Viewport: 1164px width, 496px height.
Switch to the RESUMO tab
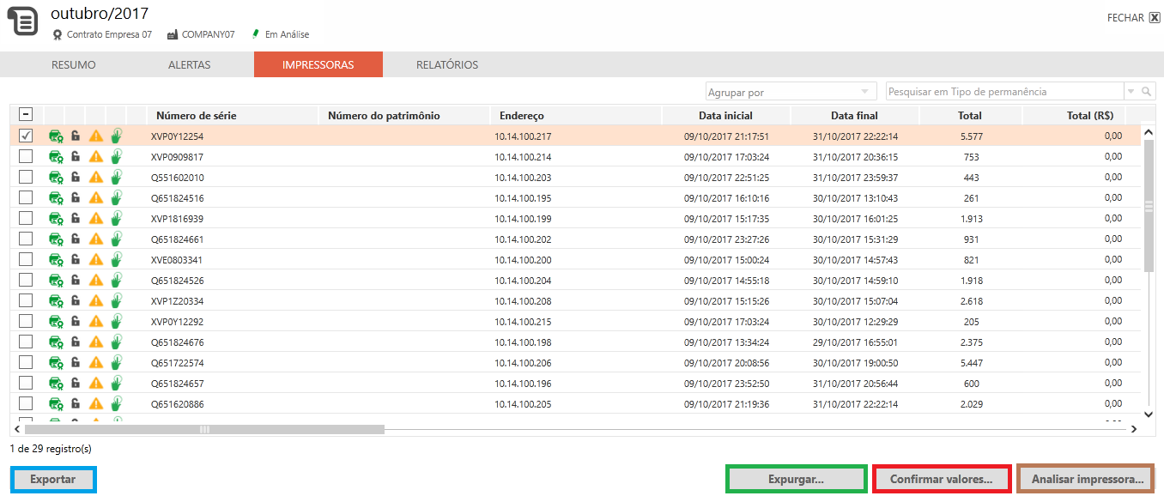[74, 65]
